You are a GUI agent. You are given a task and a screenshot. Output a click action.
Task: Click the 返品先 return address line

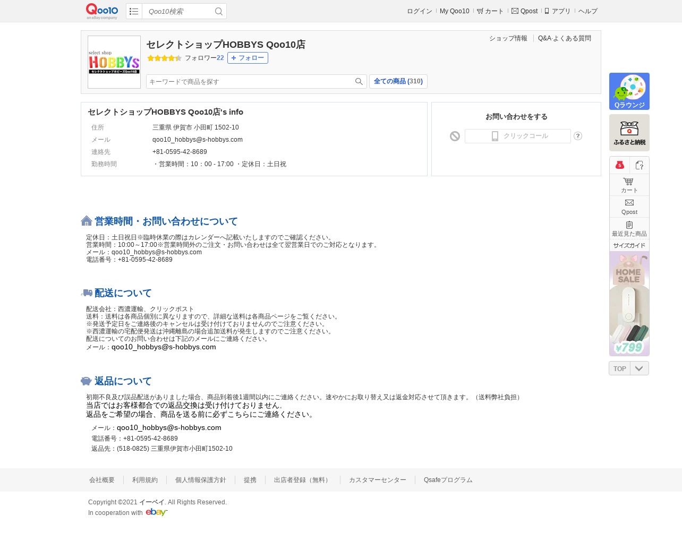(162, 449)
